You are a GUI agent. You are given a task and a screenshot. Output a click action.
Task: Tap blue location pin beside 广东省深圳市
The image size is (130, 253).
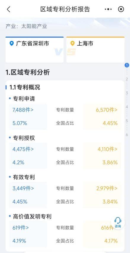pyautogui.click(x=12, y=43)
